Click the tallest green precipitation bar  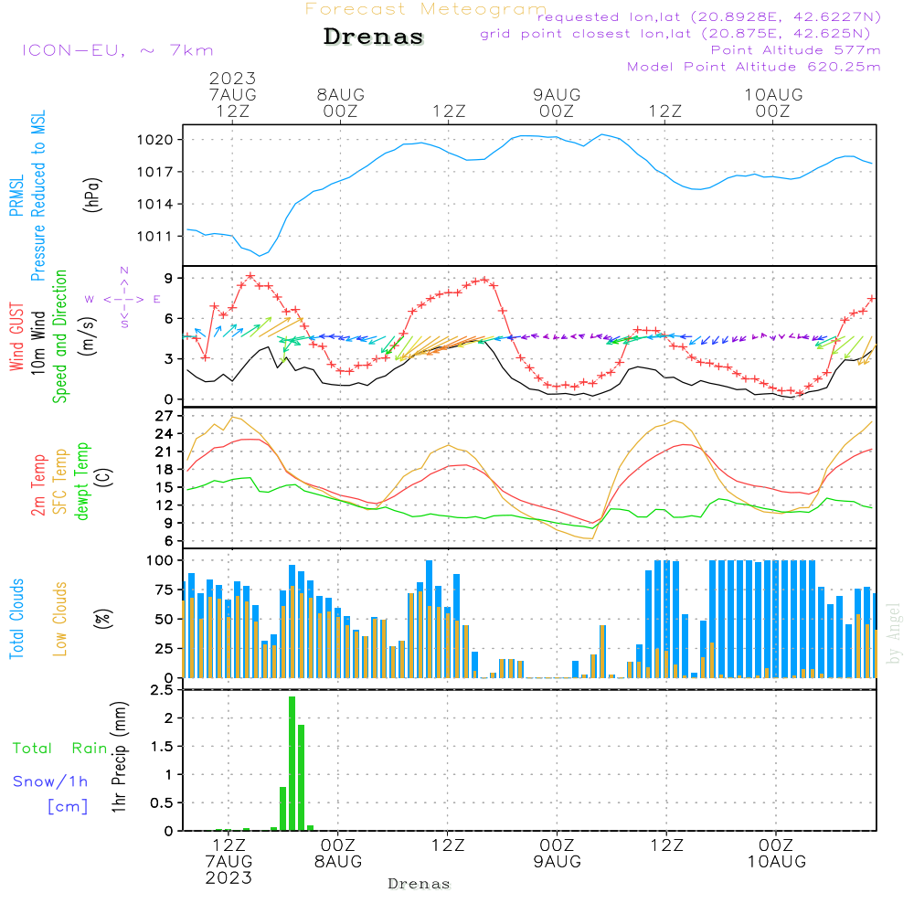(292, 763)
